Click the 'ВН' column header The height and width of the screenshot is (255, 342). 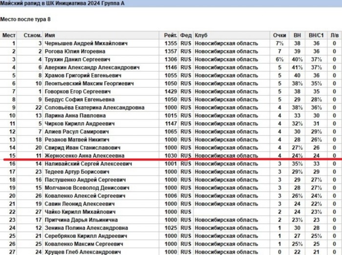click(x=297, y=35)
